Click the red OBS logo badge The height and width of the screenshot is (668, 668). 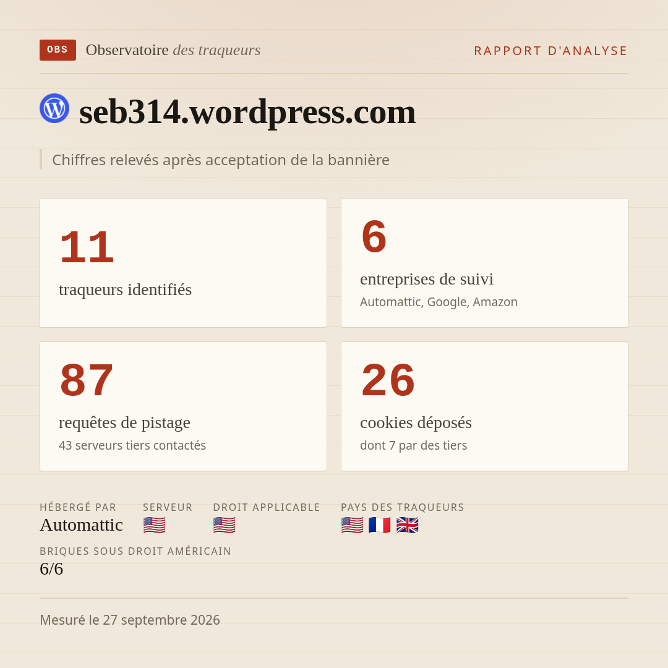click(x=58, y=50)
